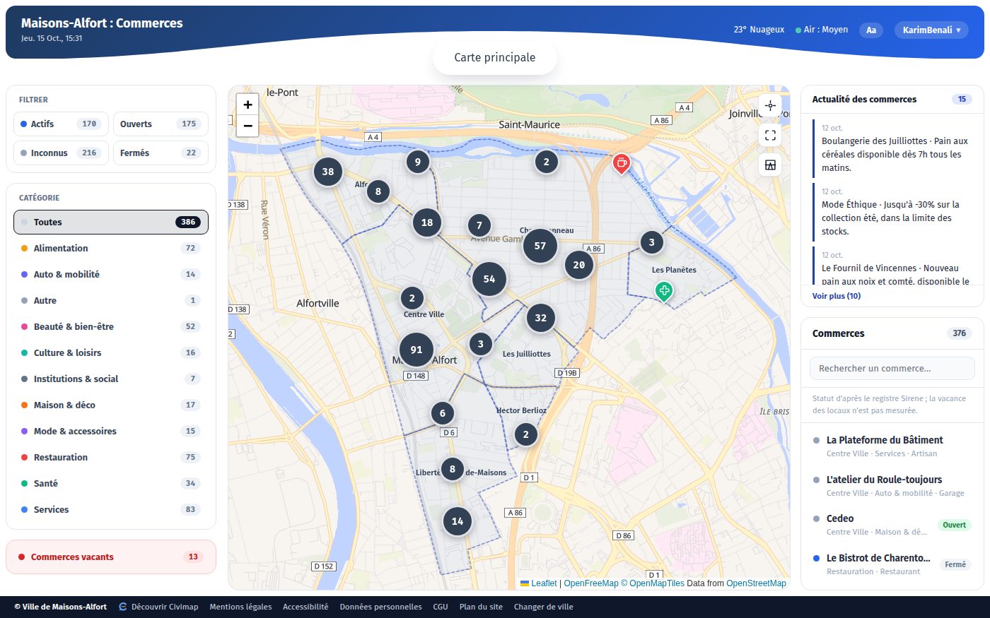Select the Alimentation category
This screenshot has width=990, height=618.
(x=111, y=248)
